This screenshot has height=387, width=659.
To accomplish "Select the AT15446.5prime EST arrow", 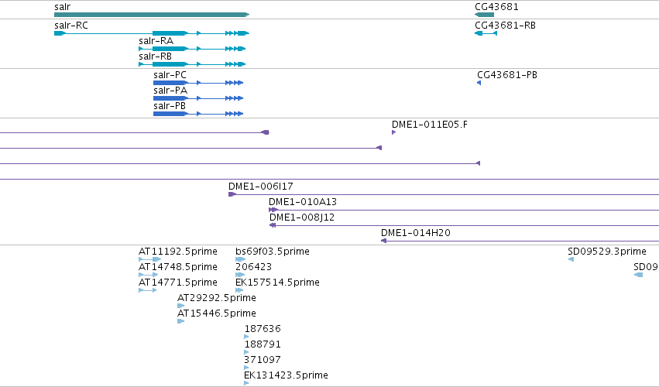I will (x=180, y=321).
